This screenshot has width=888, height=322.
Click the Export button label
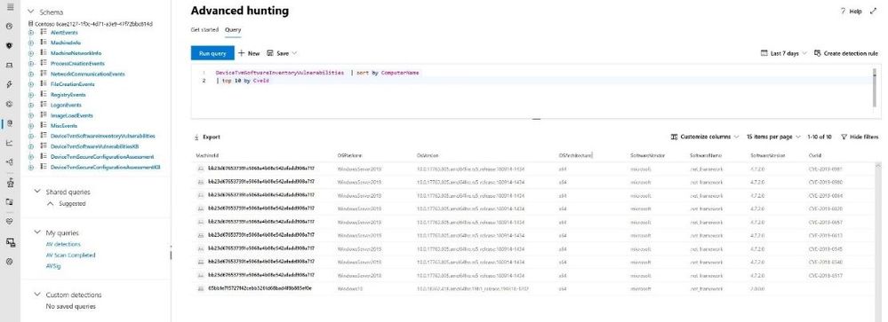(212, 137)
